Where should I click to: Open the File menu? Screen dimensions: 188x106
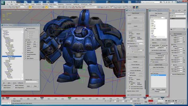pos(7,4)
